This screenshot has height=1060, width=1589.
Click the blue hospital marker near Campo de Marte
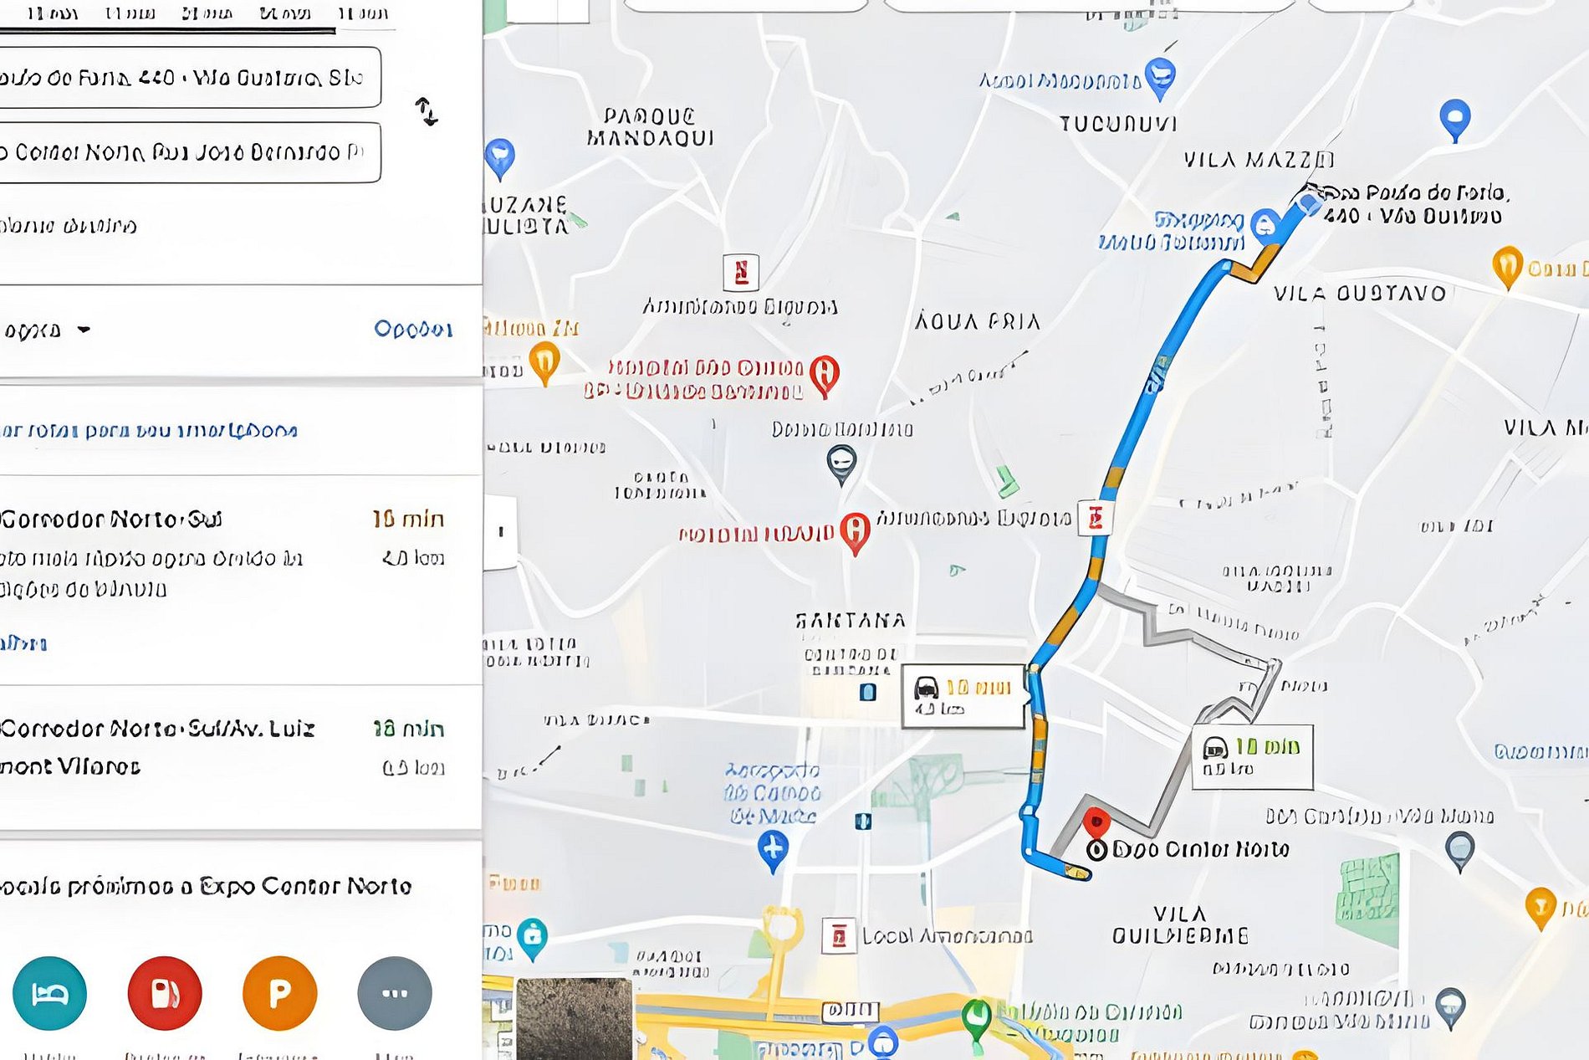point(773,852)
